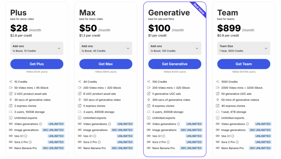Click the video icon beside 2000 Video mins
The image size is (281, 159).
[x=218, y=88]
